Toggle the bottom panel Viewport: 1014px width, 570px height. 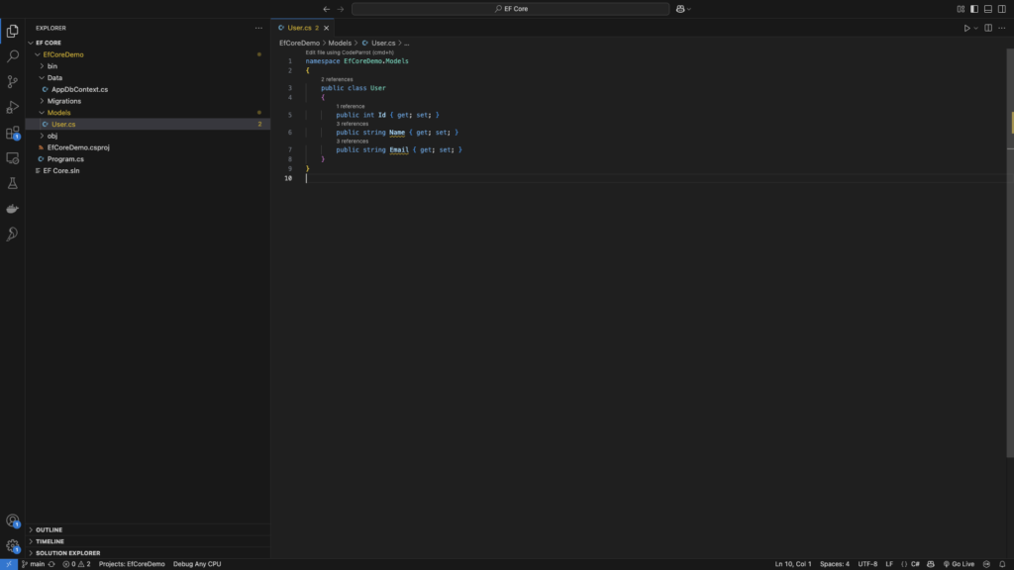click(x=988, y=9)
